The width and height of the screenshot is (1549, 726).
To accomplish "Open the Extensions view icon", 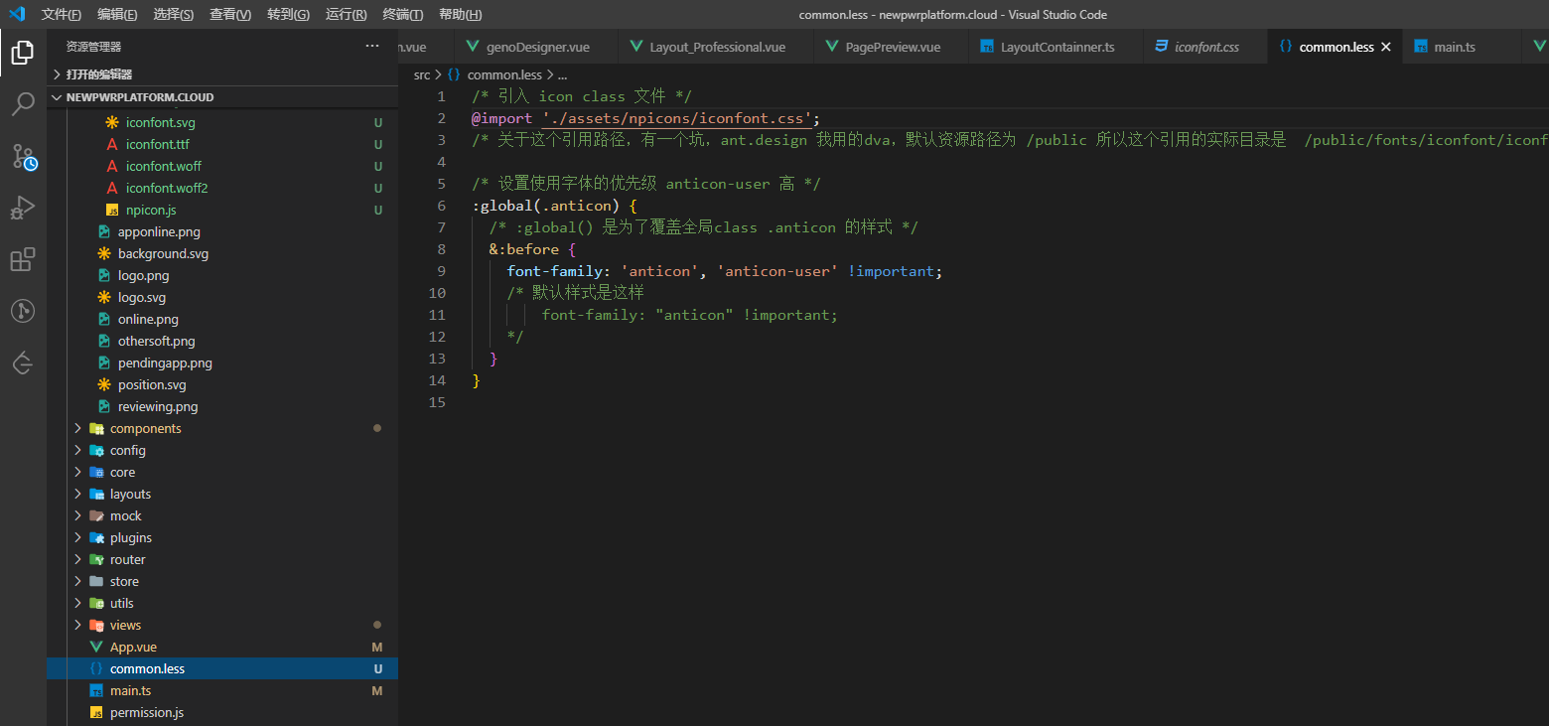I will (22, 259).
